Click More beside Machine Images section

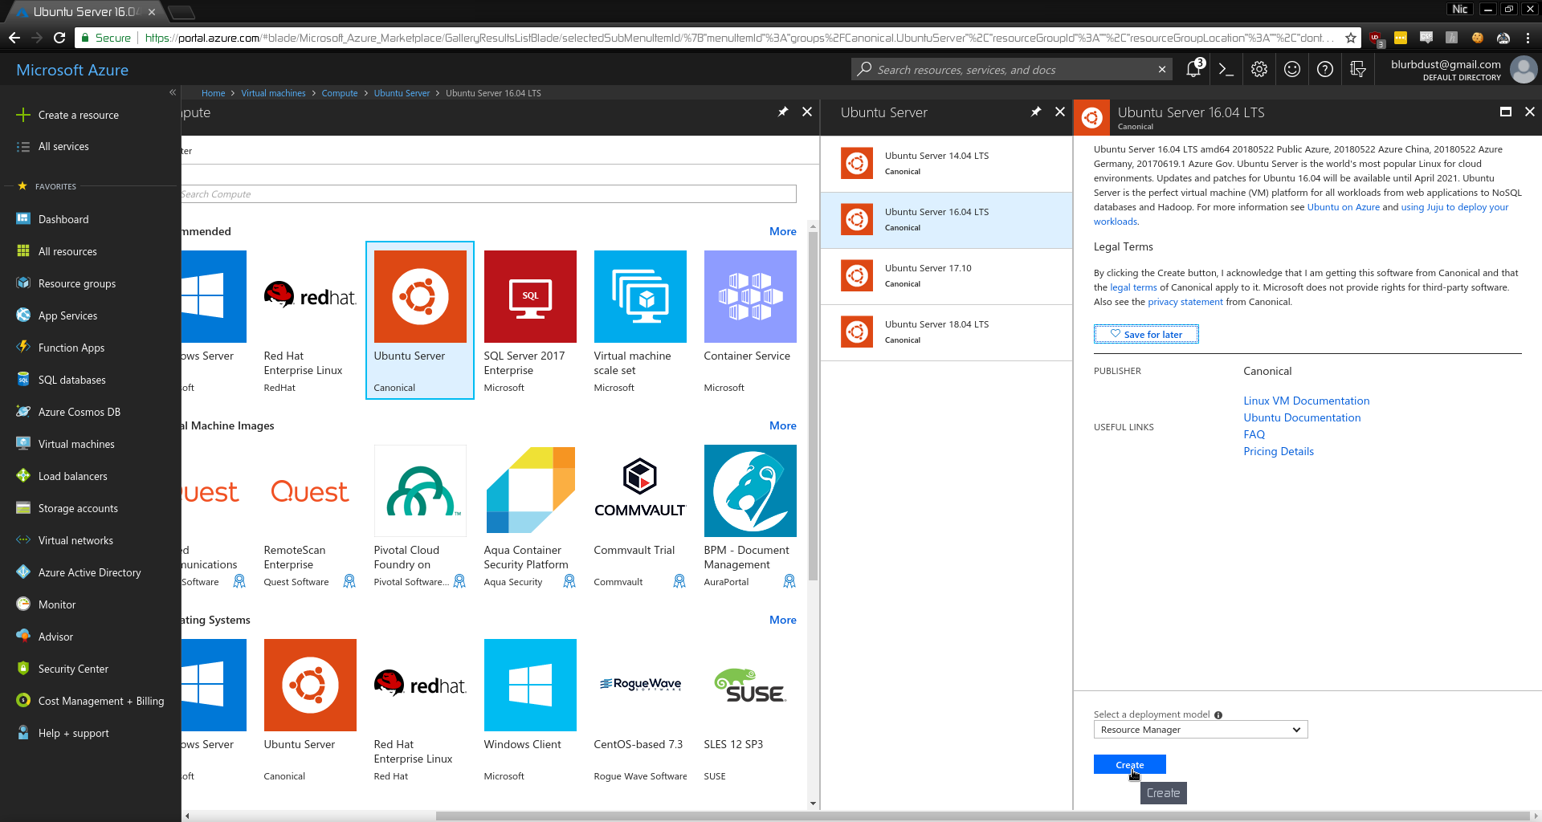[x=782, y=425]
